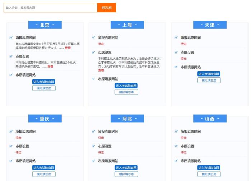Viewport: 251px width, 181px height.
Task: Open 查看 link under Shanghai 志愿设置
Action: click(101, 70)
